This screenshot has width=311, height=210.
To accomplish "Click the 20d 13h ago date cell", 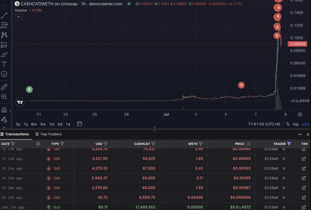I will [13, 207].
